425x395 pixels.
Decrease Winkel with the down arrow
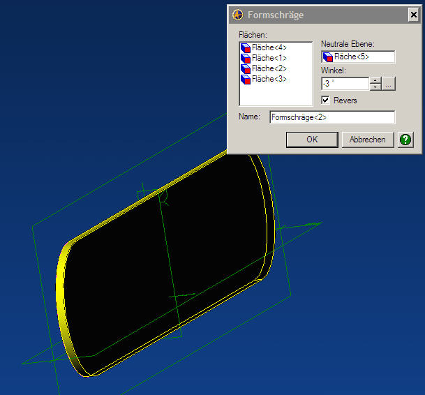tap(375, 87)
